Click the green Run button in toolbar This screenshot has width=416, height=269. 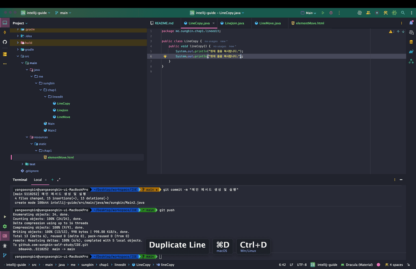point(323,13)
